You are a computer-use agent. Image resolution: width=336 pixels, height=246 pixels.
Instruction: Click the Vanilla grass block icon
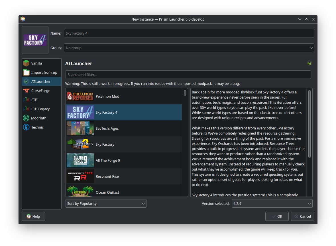[x=26, y=63]
